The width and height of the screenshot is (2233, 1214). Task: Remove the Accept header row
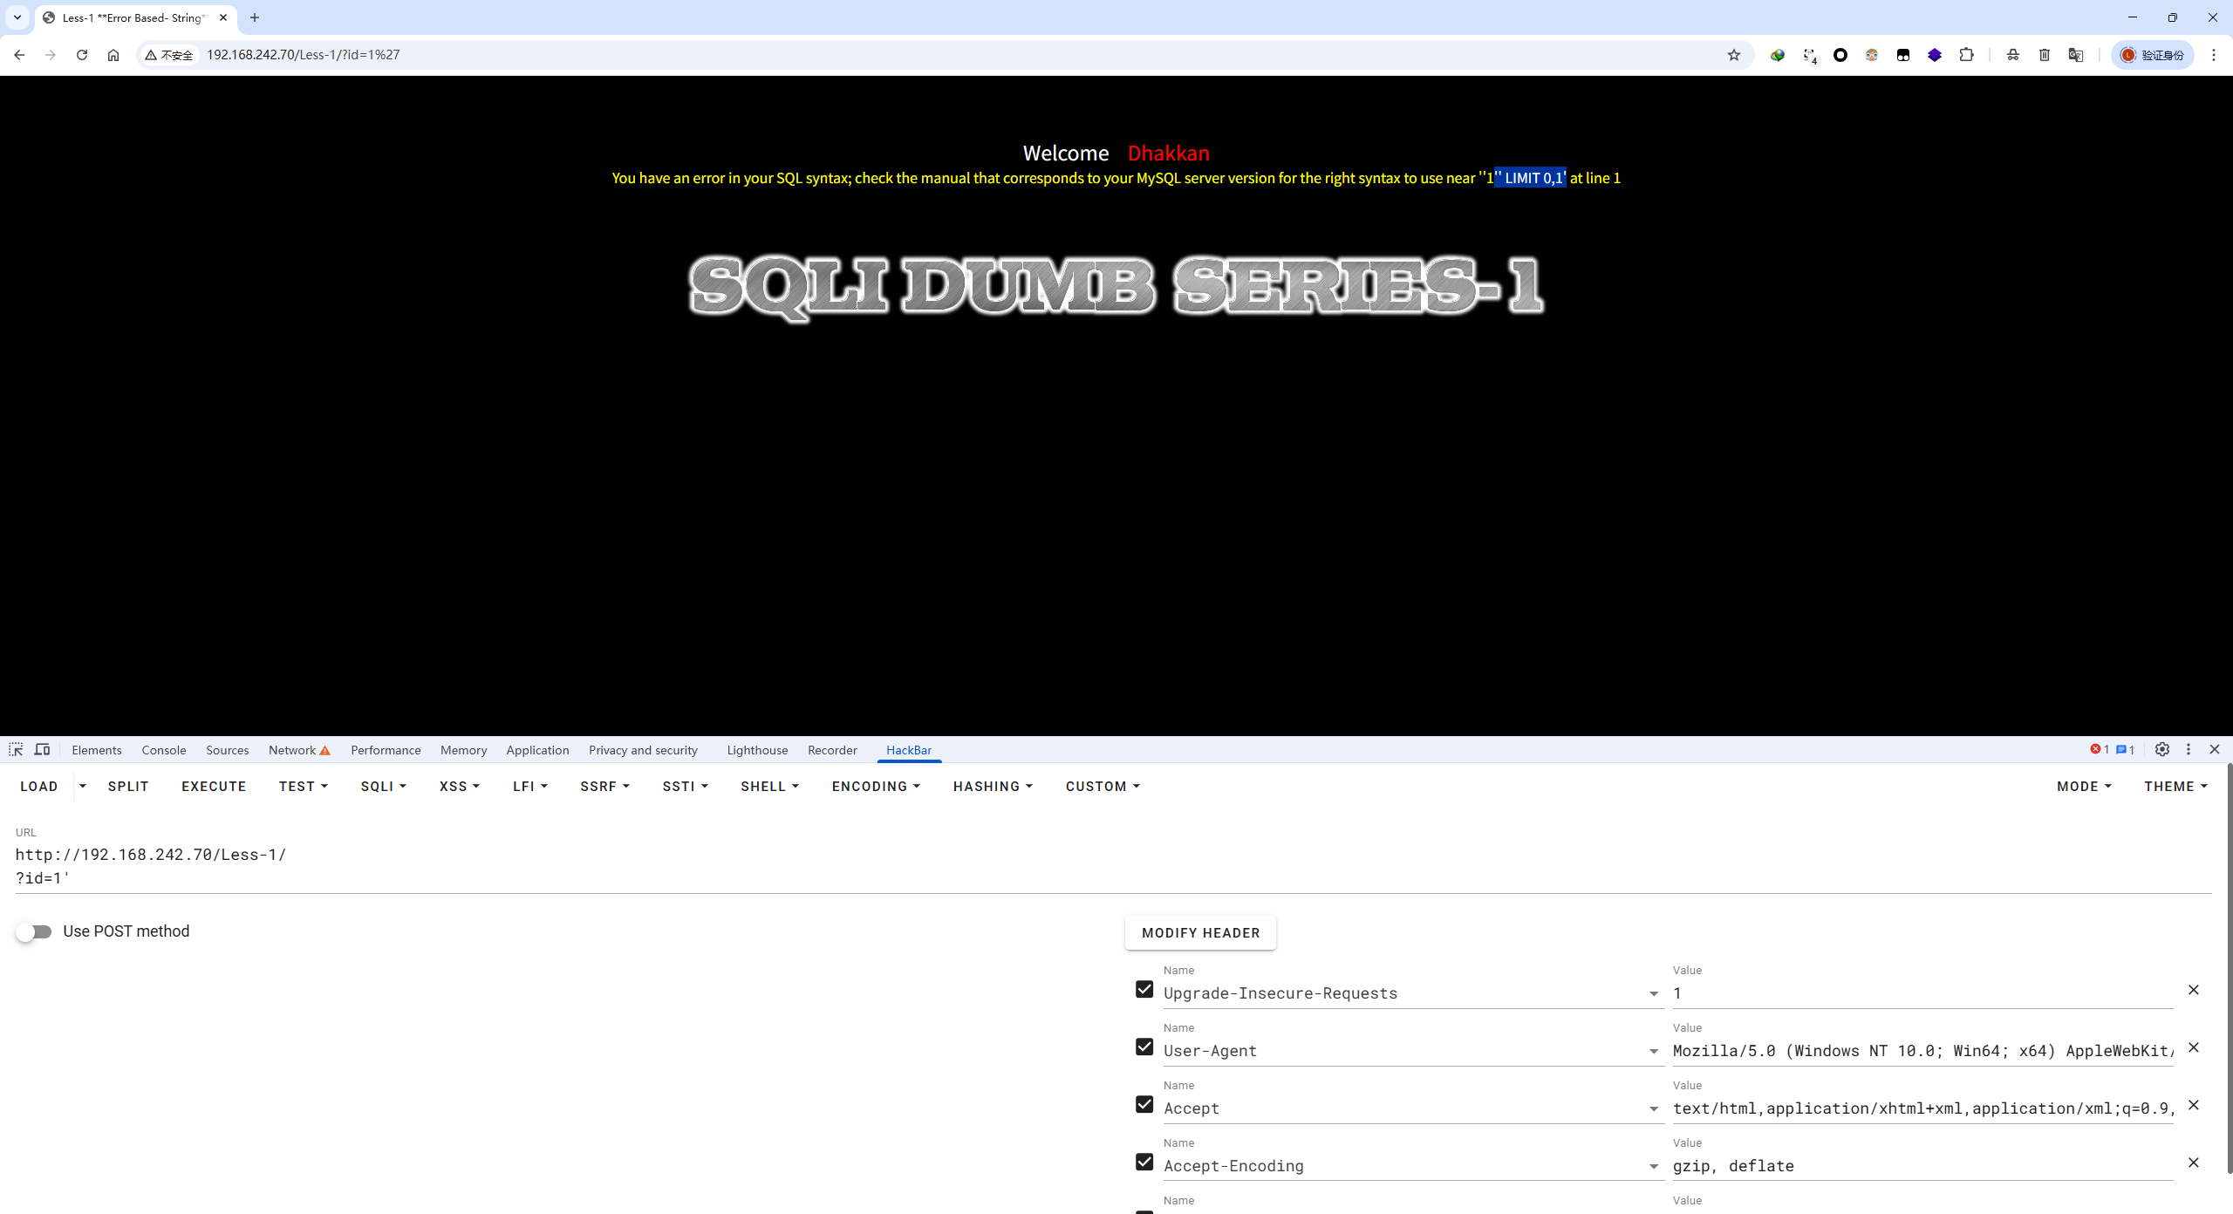point(2194,1105)
